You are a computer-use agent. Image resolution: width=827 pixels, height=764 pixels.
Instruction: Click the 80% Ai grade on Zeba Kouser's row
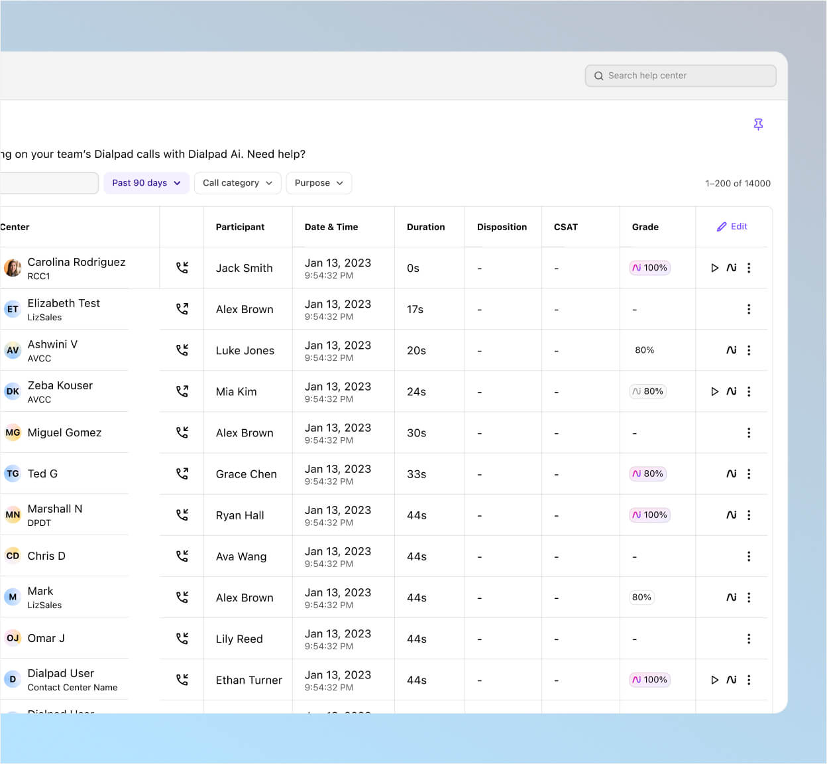[647, 391]
